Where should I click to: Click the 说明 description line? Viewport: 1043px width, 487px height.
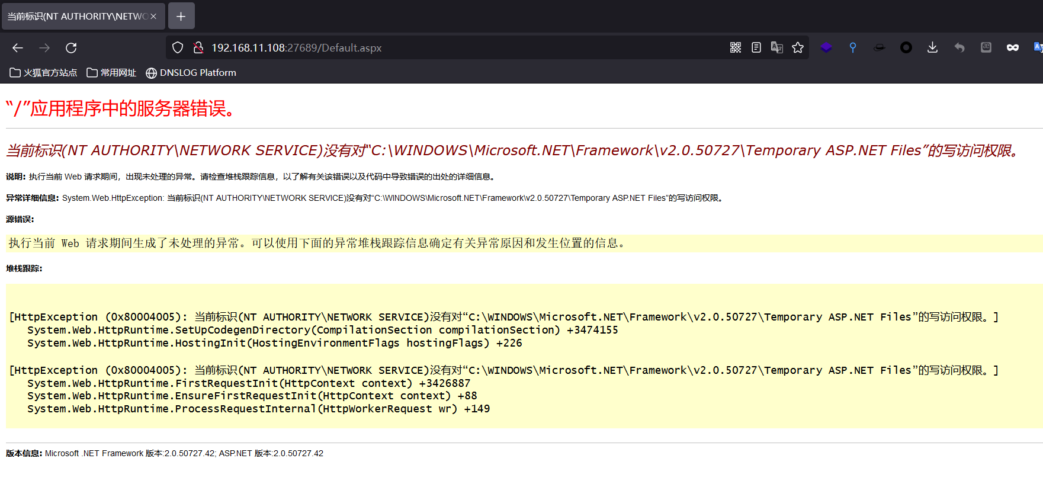coord(251,177)
